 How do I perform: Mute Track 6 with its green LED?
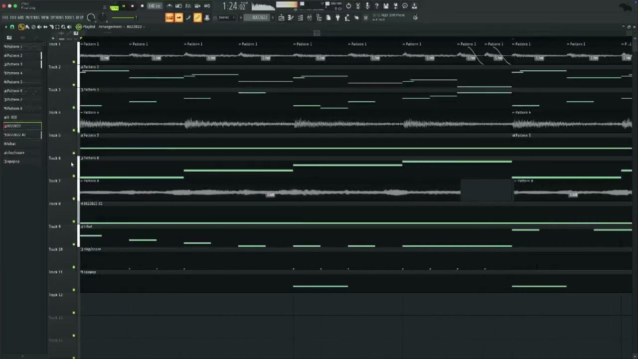click(74, 176)
